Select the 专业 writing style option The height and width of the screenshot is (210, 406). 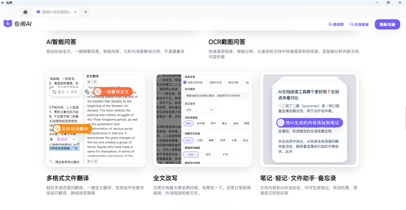[188, 140]
